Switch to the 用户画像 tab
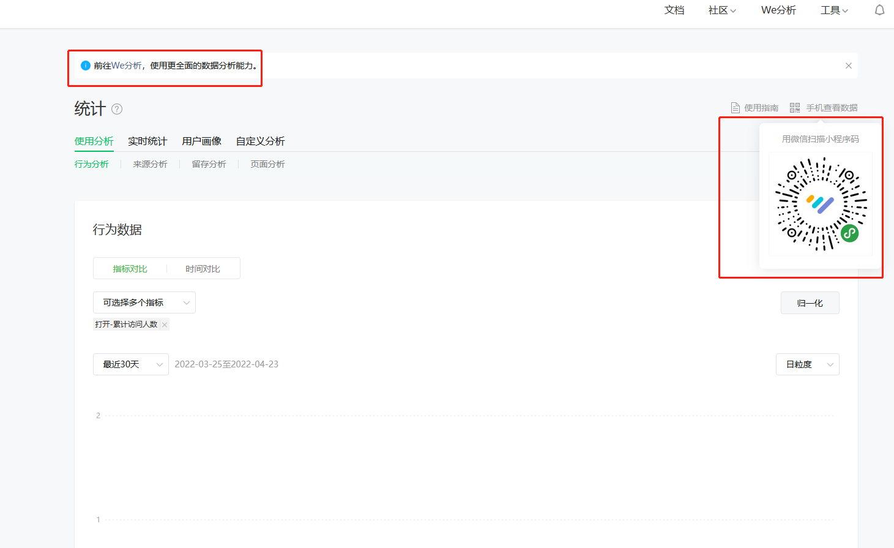The width and height of the screenshot is (894, 548). coord(201,141)
